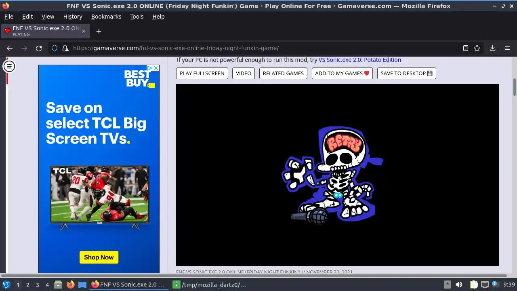The width and height of the screenshot is (517, 291).
Task: Open the Bookmarks menu
Action: pos(106,17)
